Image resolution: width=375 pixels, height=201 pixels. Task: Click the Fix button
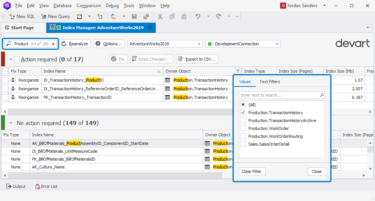click(118, 59)
